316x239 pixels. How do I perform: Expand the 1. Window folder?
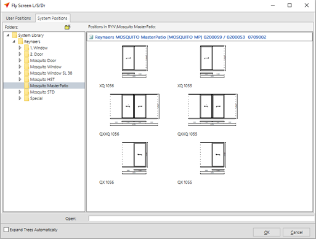tap(20, 48)
